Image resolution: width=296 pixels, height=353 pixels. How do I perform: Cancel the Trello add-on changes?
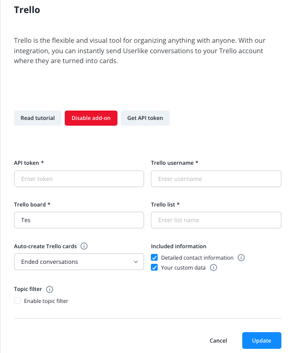pyautogui.click(x=218, y=340)
